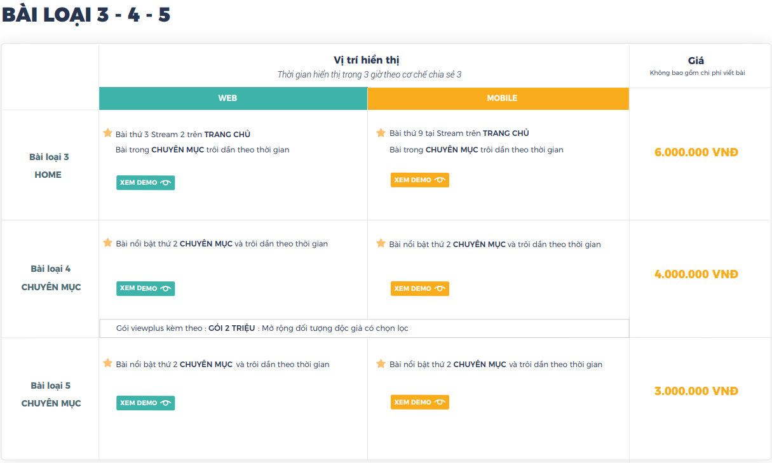Click the star beside 'Bài thứ 9 tại Stream'

click(x=381, y=133)
